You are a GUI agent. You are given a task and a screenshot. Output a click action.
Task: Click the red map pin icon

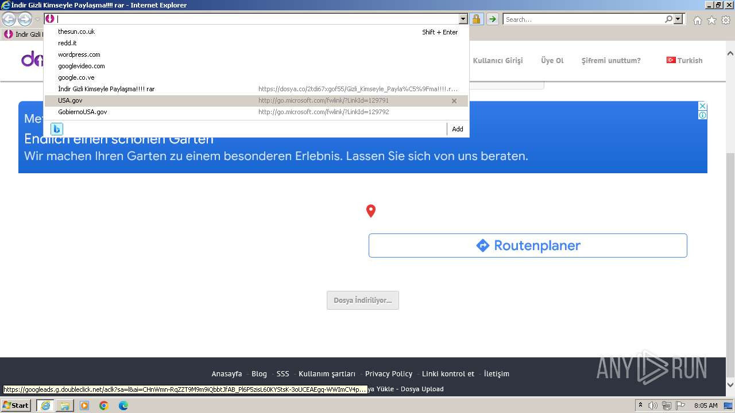371,211
